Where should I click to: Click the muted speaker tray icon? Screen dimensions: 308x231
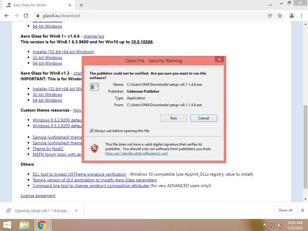point(280,225)
